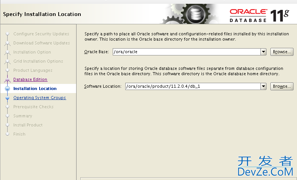Click the database gear emblem in header
The width and height of the screenshot is (297, 180).
point(195,14)
